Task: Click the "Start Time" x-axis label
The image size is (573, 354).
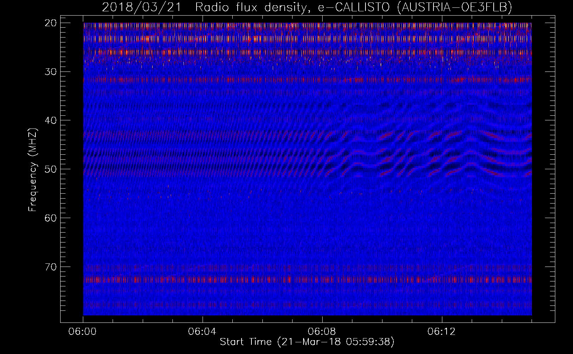Action: tap(307, 342)
